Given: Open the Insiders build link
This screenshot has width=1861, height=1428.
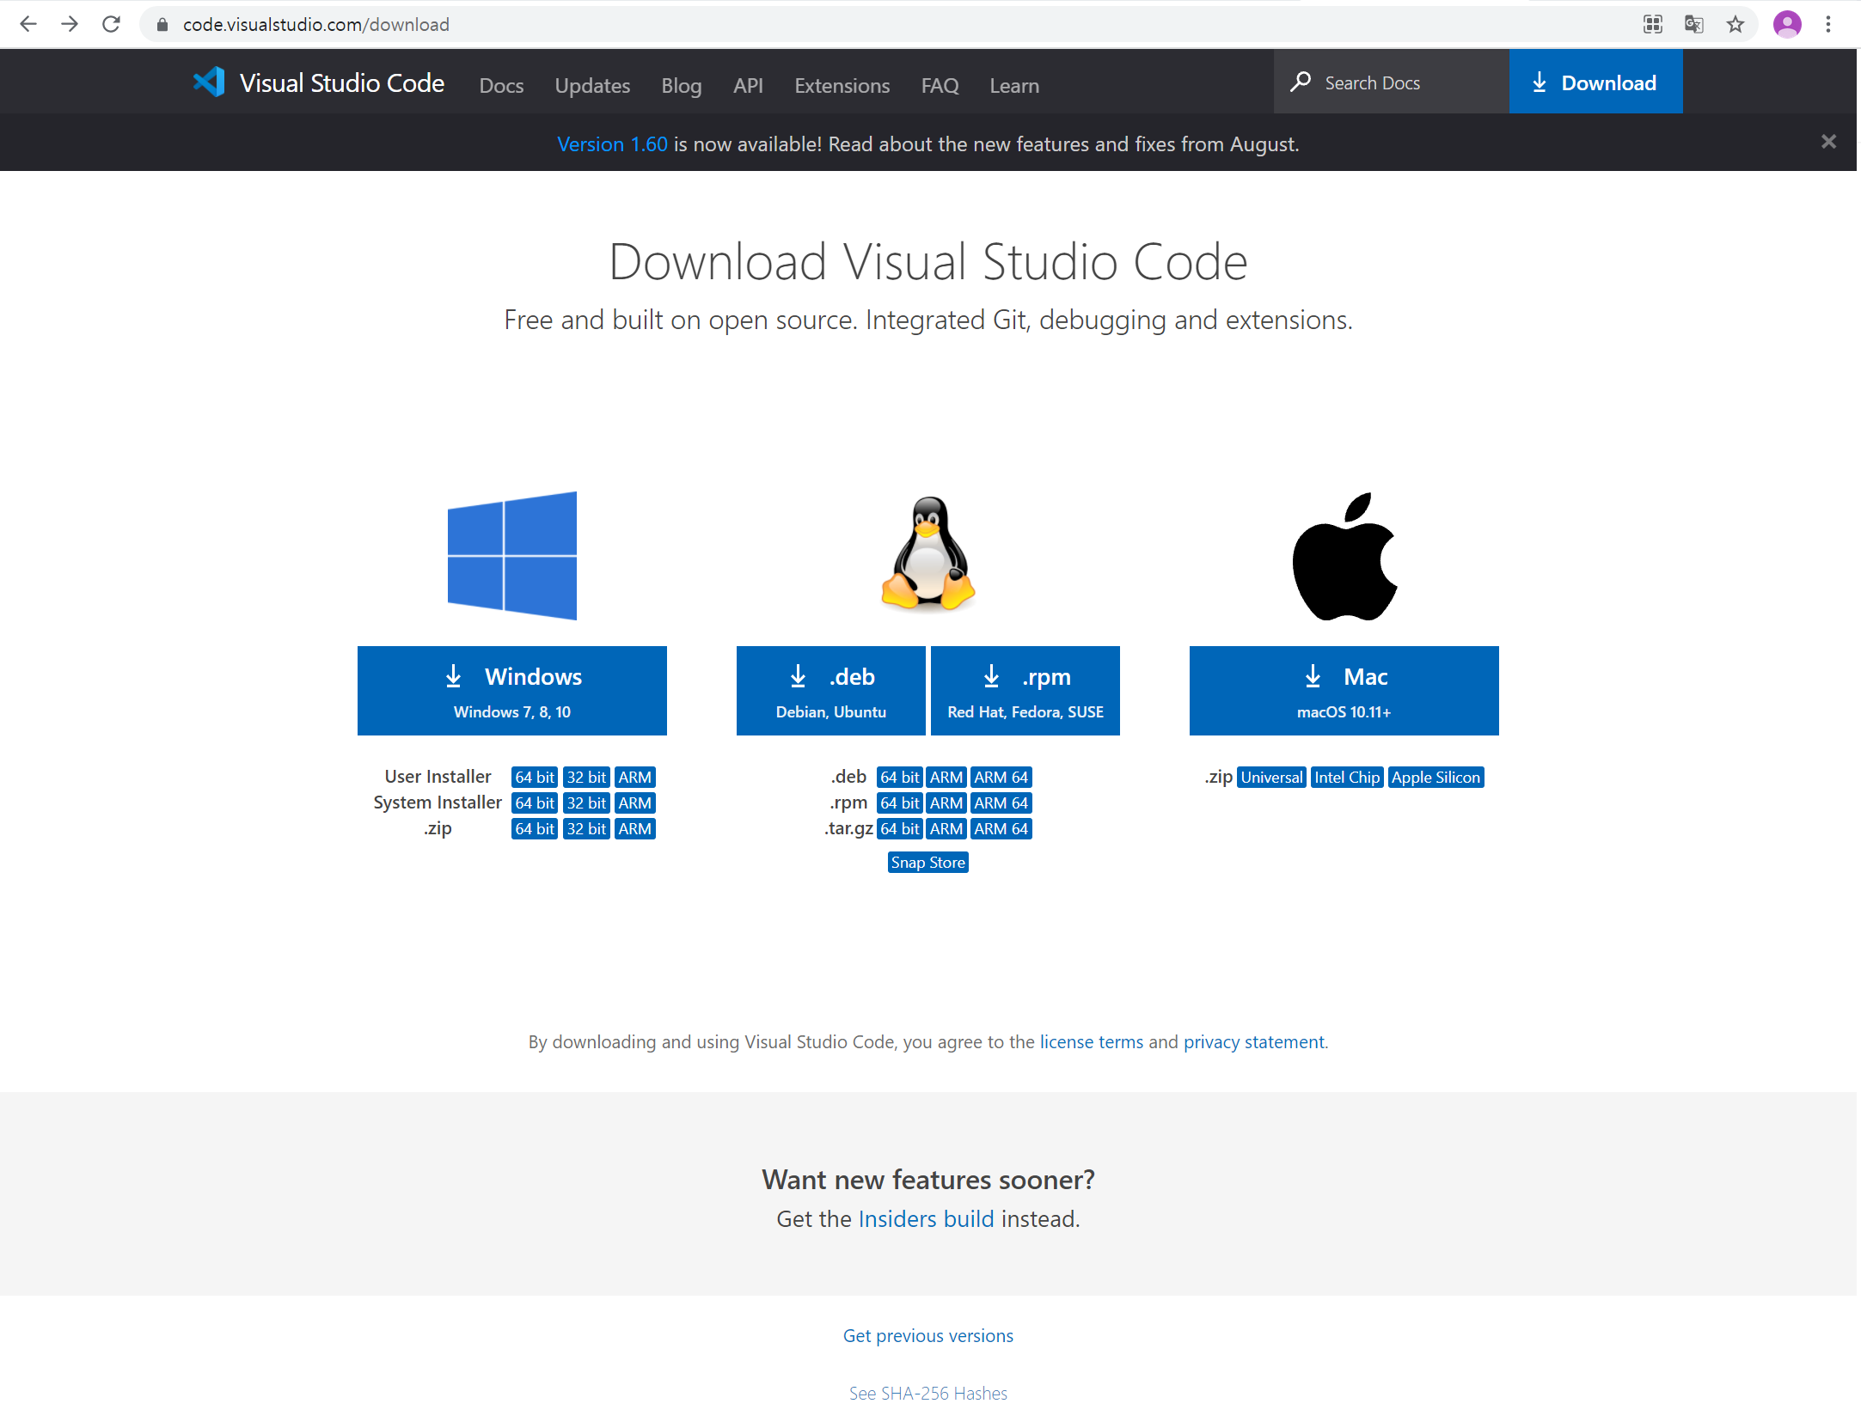Looking at the screenshot, I should (927, 1219).
